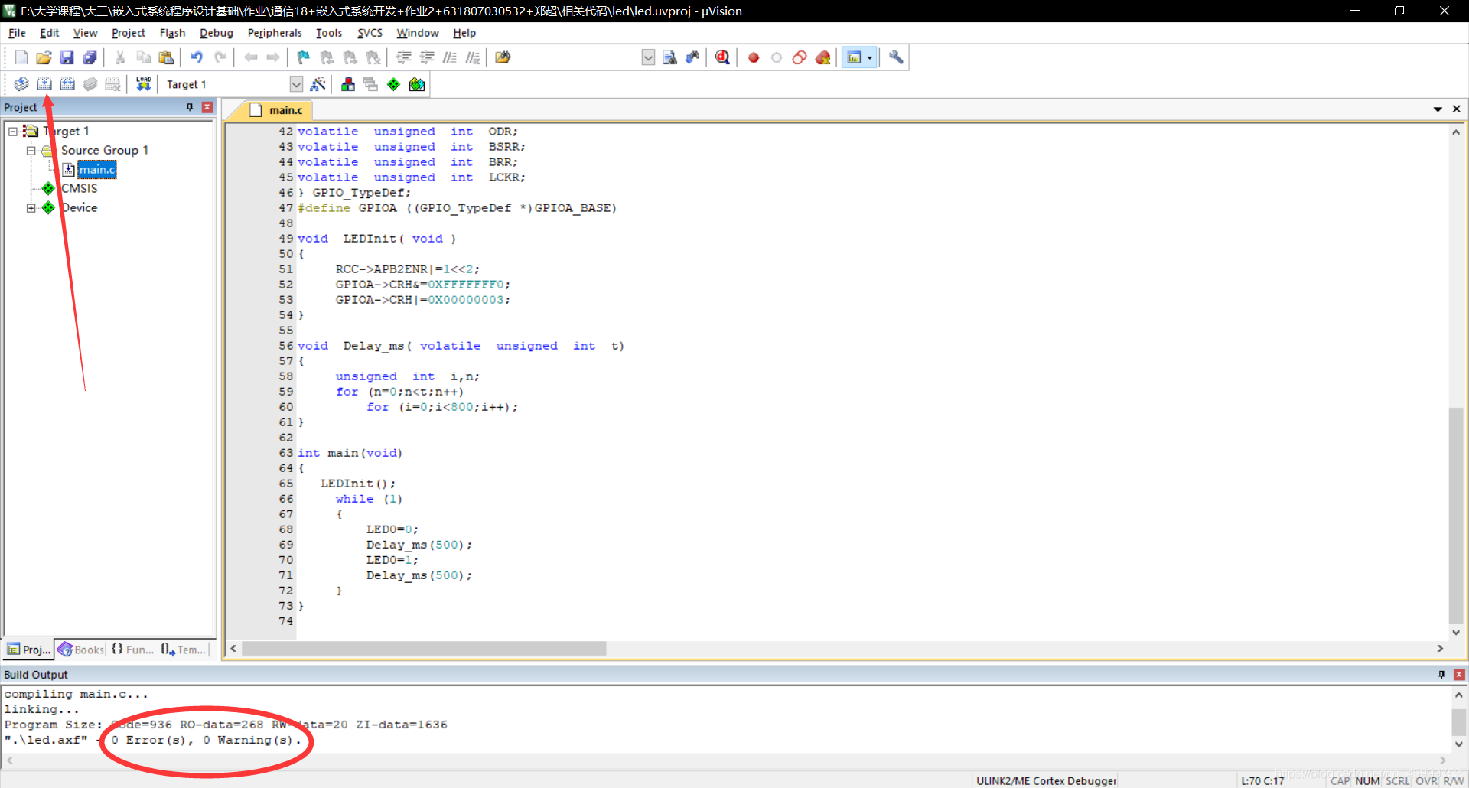1469x788 pixels.
Task: Open the Find text combo box dropdown
Action: coord(648,57)
